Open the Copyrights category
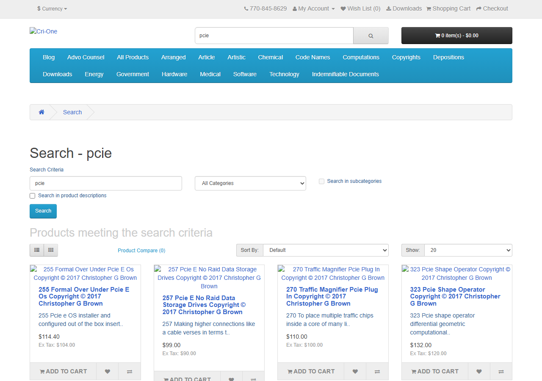 [x=406, y=57]
